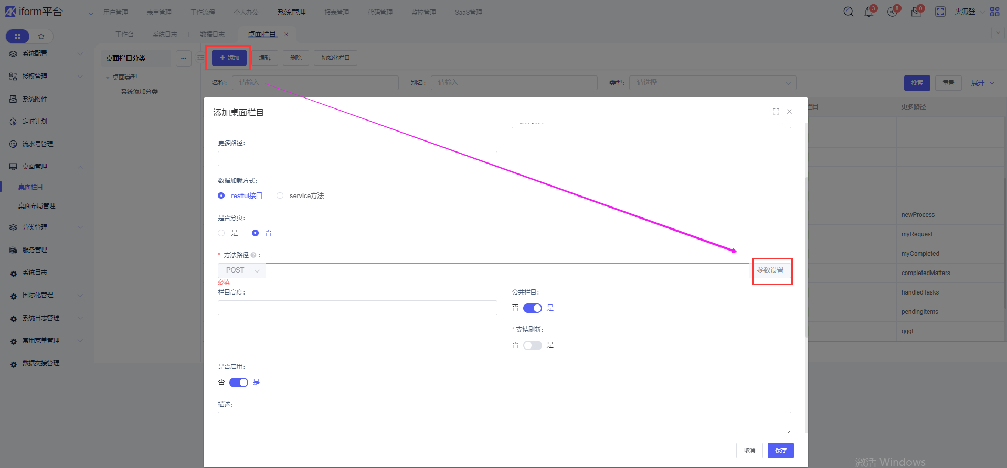Screen dimensions: 1007x468
Task: Open the app grid icon at top right
Action: click(994, 12)
